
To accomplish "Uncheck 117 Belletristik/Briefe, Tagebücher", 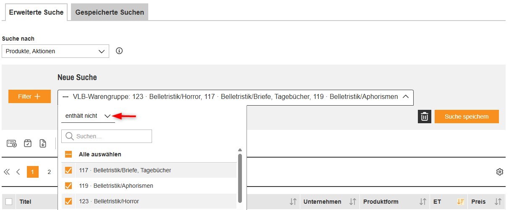I will pos(68,170).
